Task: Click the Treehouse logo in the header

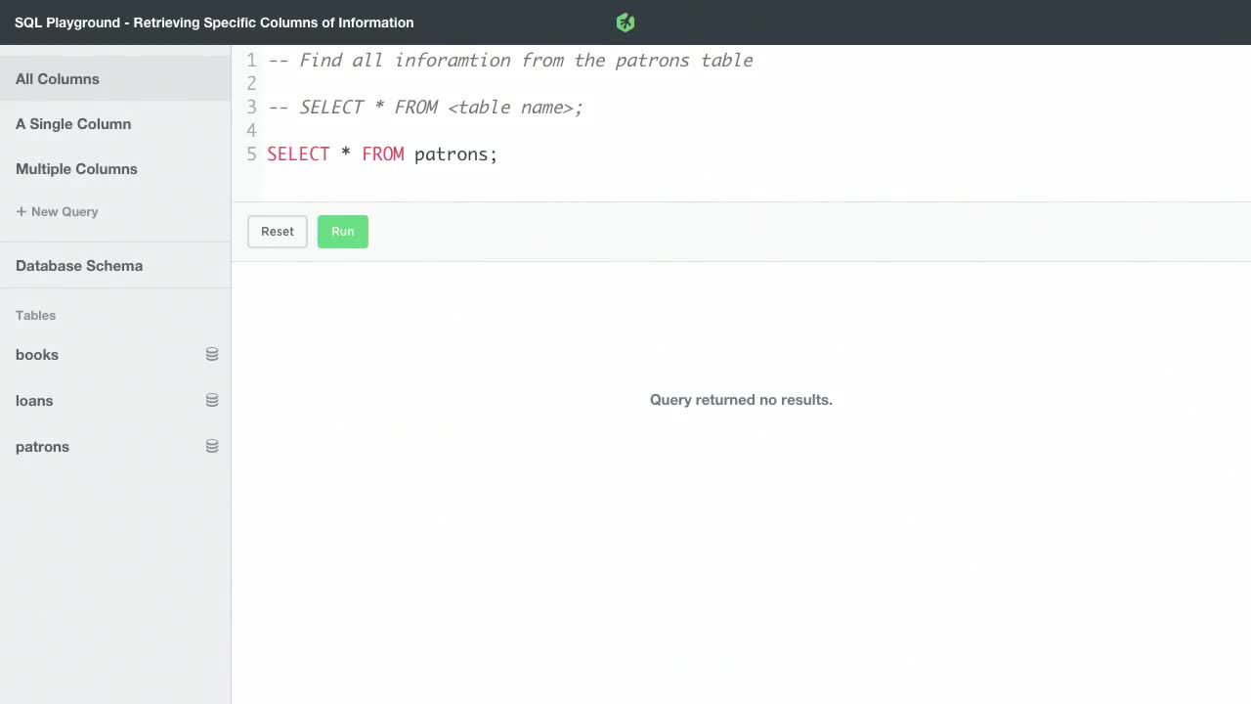Action: click(x=625, y=22)
